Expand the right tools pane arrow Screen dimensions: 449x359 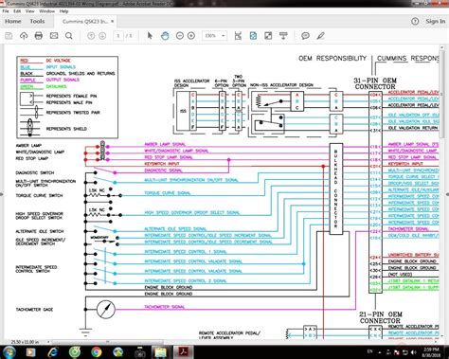pos(447,194)
